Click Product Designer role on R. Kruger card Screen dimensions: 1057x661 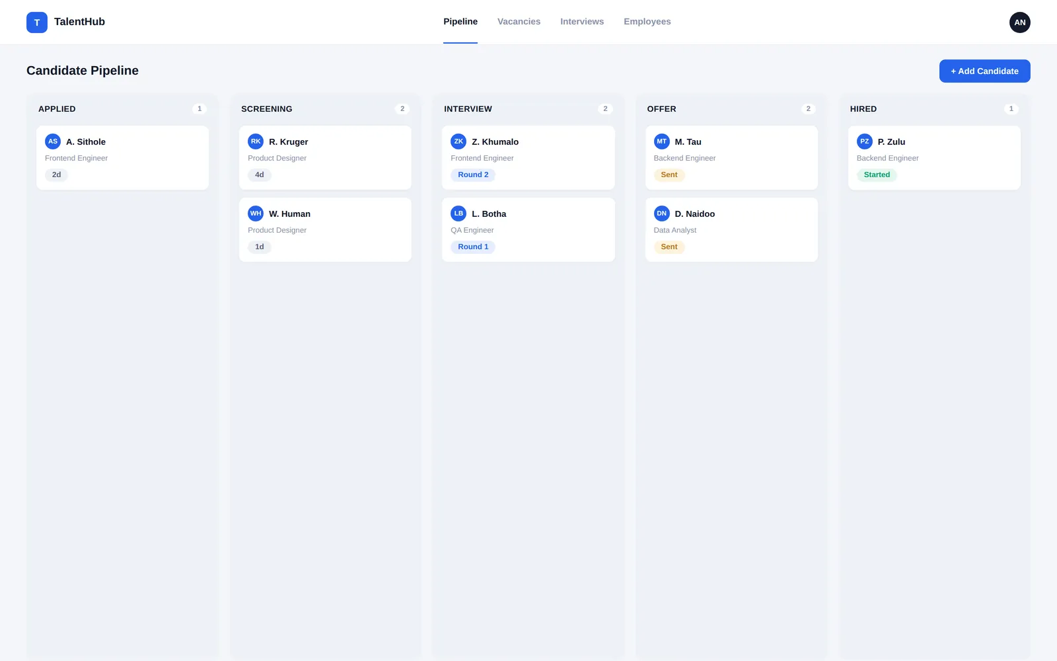click(x=277, y=159)
